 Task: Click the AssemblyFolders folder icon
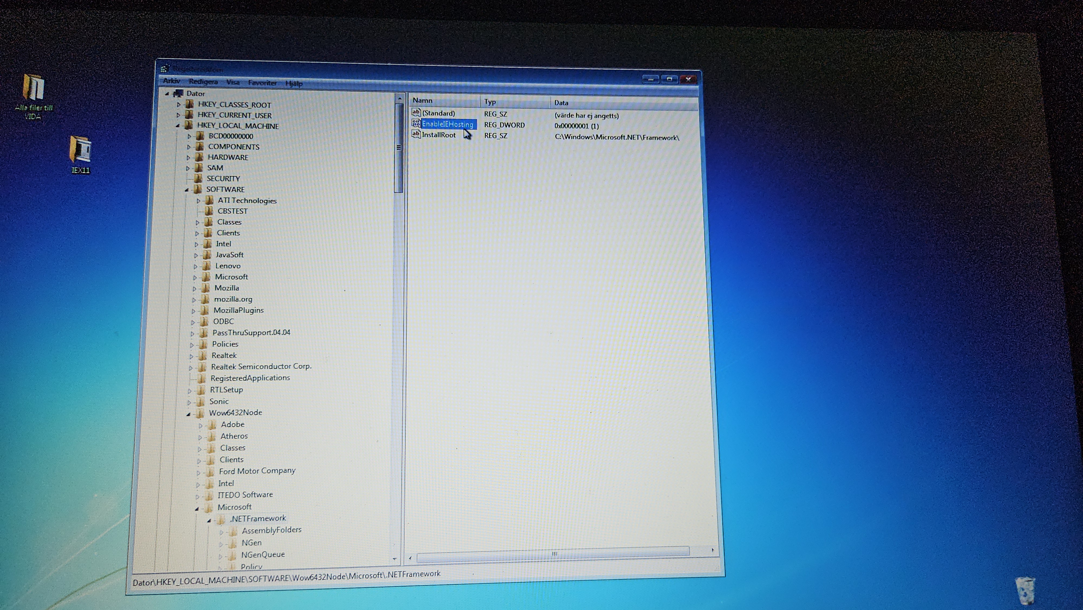[x=233, y=531]
